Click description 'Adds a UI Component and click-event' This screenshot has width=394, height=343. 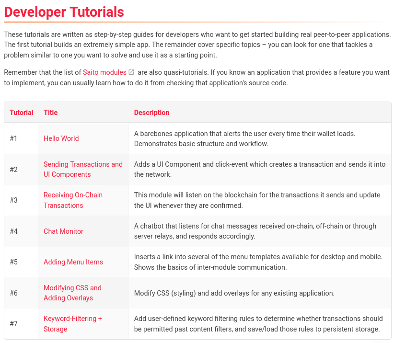point(260,169)
